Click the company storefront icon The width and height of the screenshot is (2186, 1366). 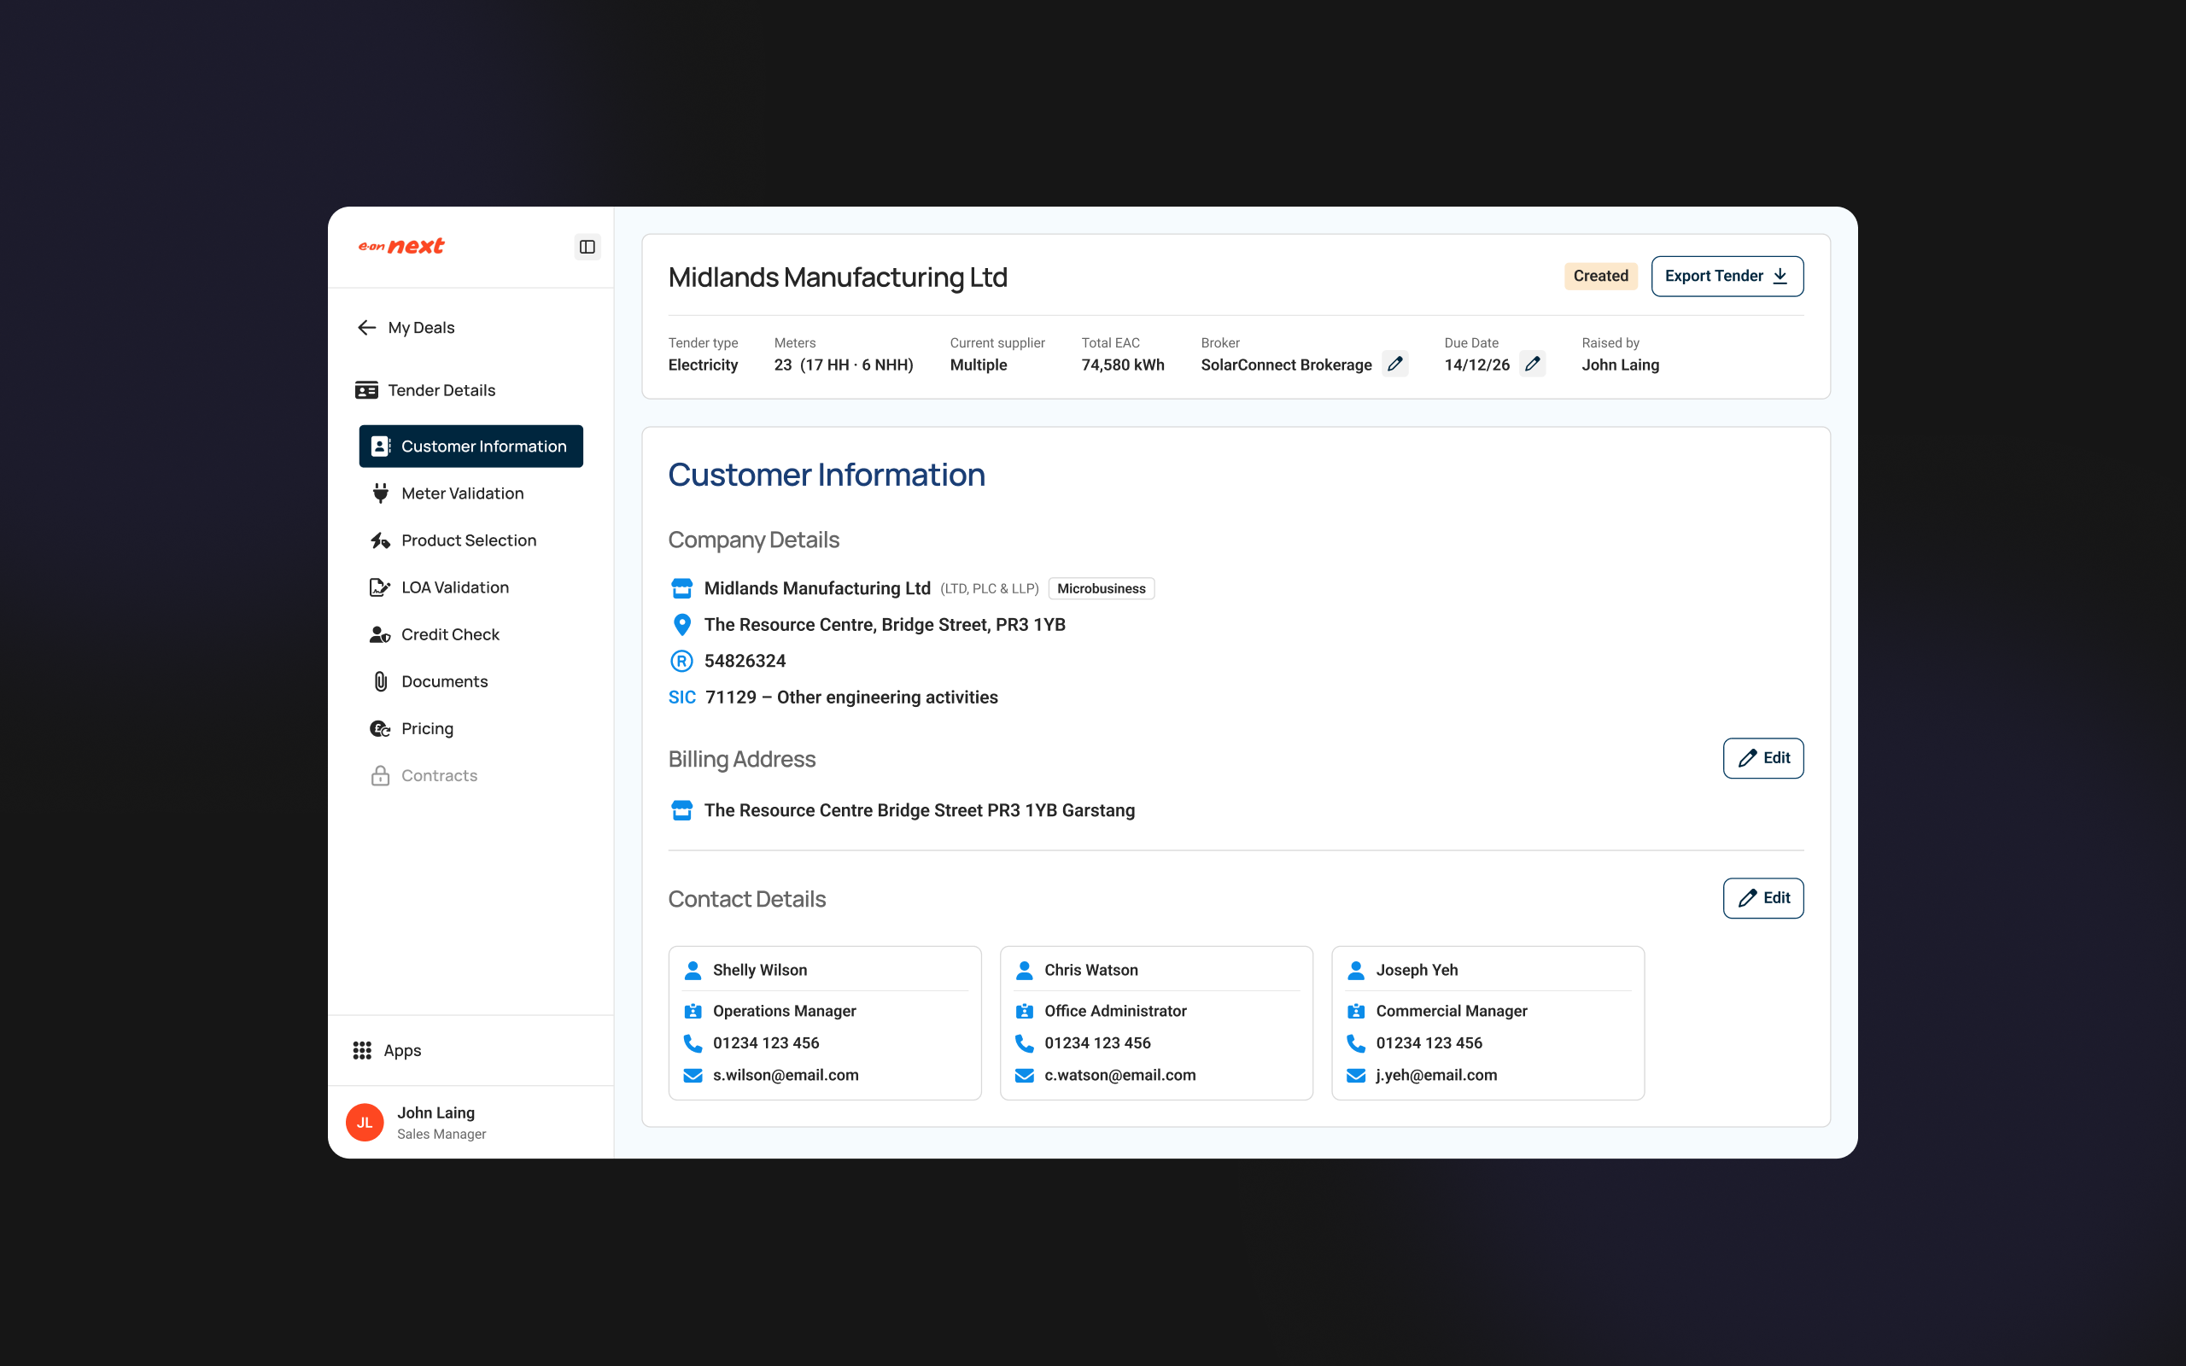682,588
